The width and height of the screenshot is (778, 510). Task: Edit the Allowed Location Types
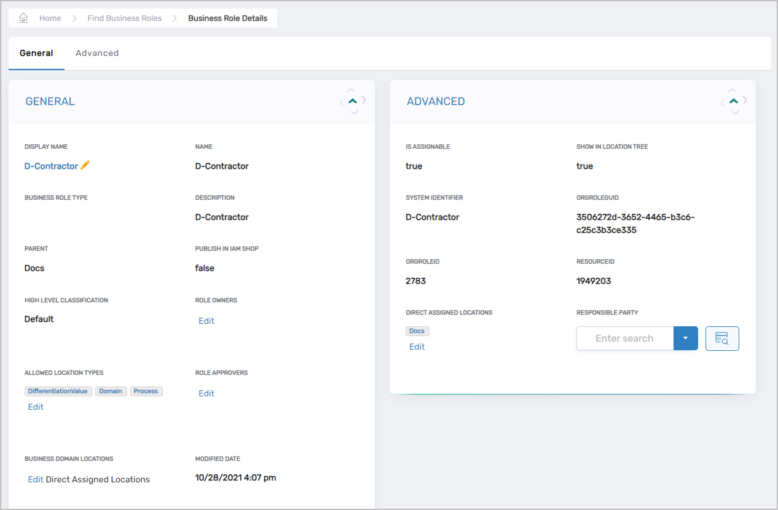click(x=36, y=407)
